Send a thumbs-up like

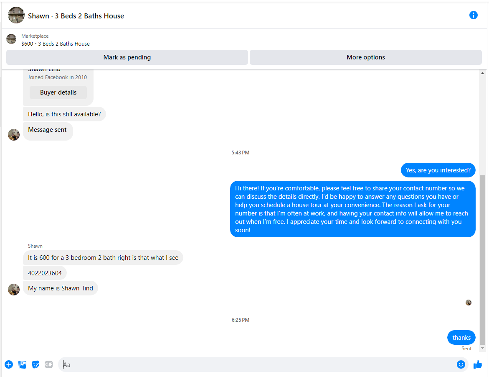click(477, 364)
